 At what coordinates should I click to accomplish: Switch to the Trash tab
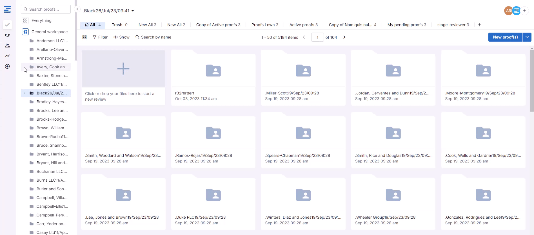(x=119, y=25)
